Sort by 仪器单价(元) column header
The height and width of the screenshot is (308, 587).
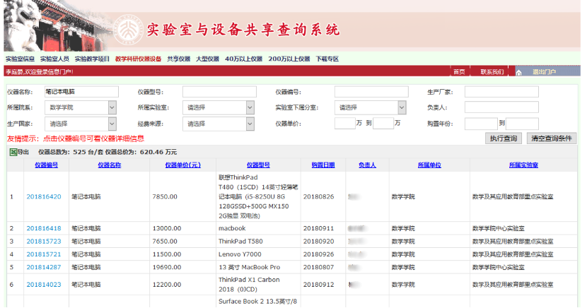tap(182, 165)
